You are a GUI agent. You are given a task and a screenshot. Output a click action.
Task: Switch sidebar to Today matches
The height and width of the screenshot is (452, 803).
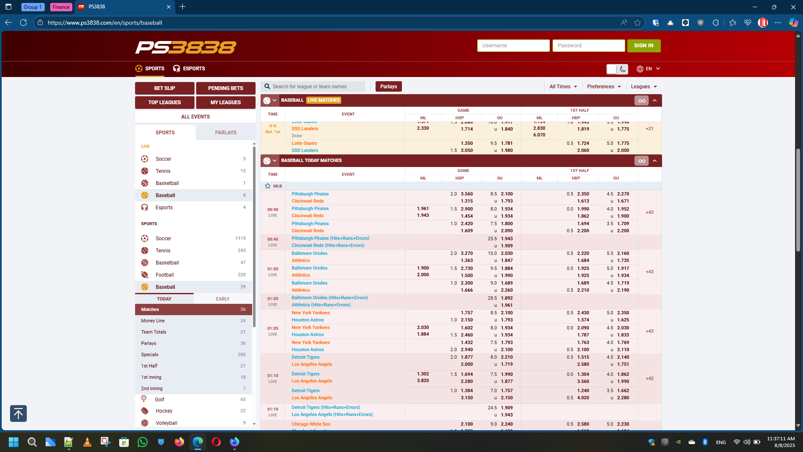tap(164, 299)
